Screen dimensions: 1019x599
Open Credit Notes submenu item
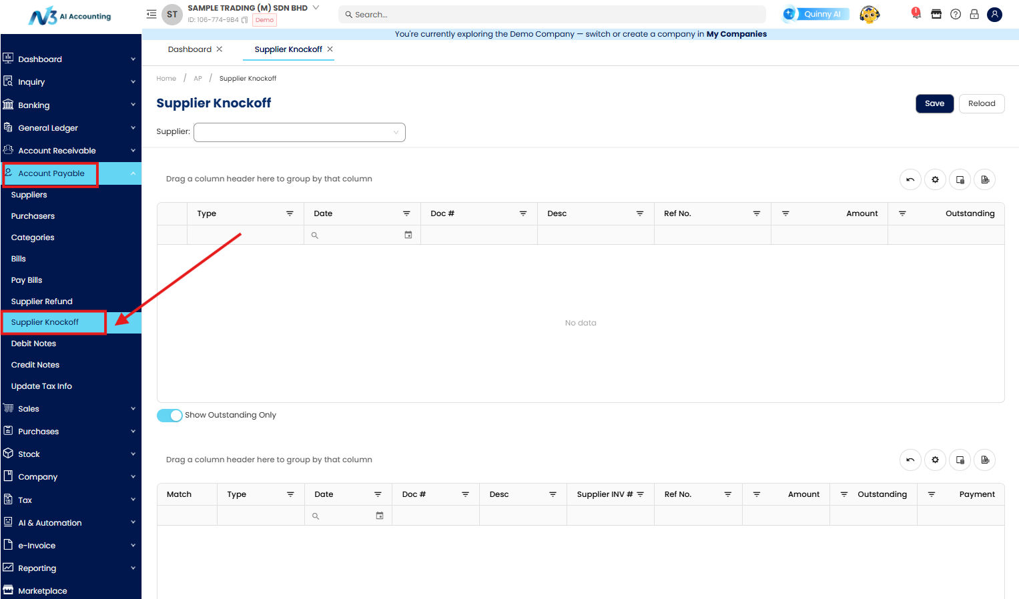[x=35, y=365]
